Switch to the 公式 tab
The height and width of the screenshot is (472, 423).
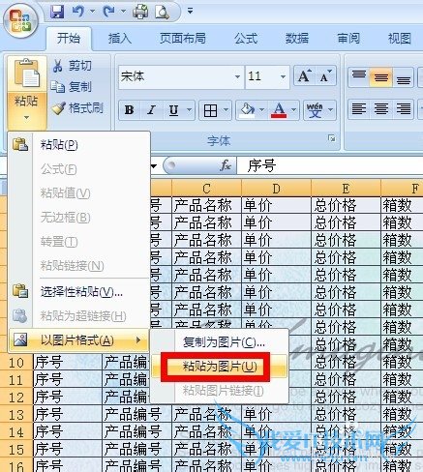pyautogui.click(x=246, y=39)
